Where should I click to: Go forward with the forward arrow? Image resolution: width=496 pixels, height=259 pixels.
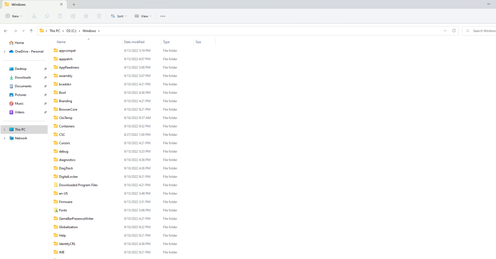pos(15,31)
